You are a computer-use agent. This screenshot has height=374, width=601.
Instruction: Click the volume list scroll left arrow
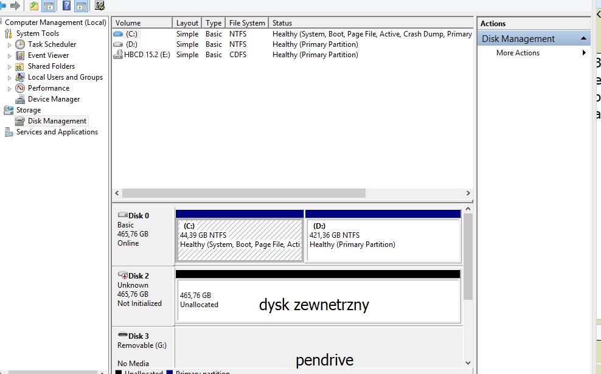(x=117, y=193)
